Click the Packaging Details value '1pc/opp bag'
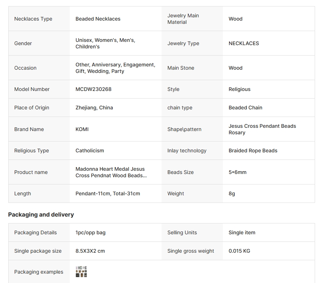 (x=91, y=232)
